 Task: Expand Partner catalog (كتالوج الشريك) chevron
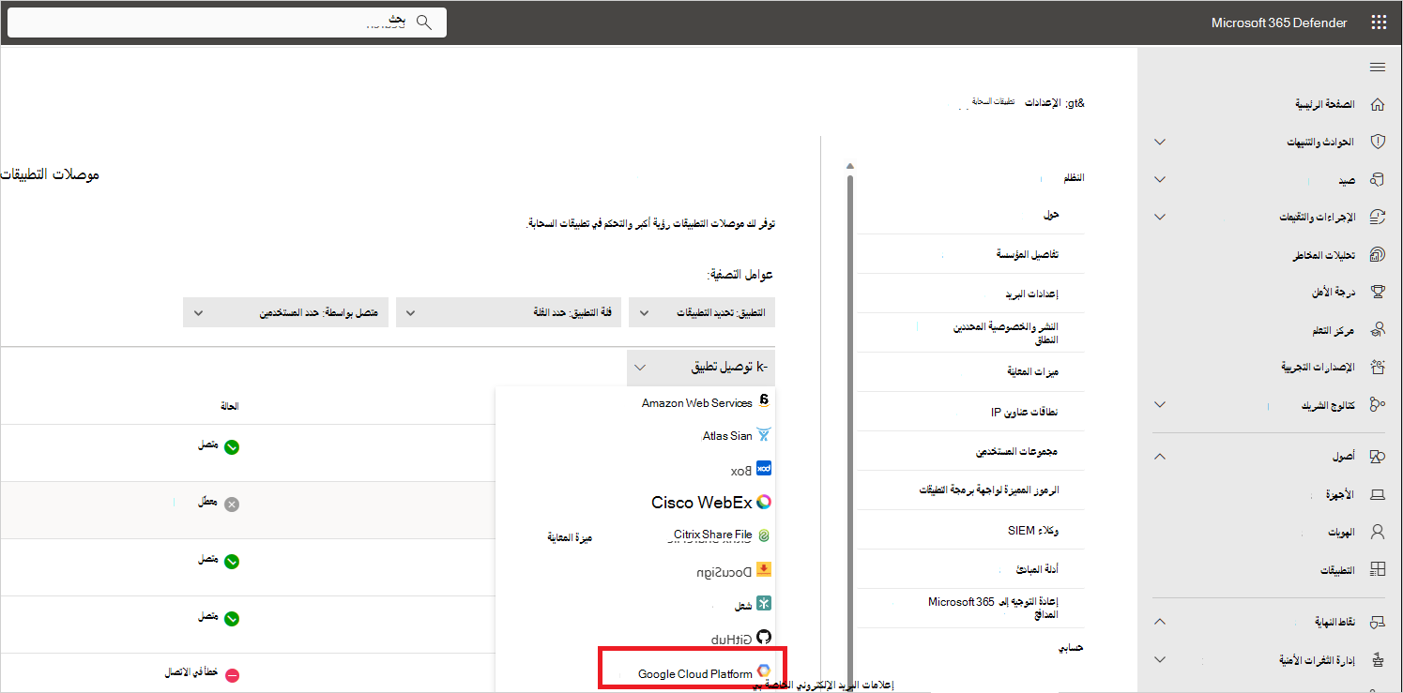1160,405
